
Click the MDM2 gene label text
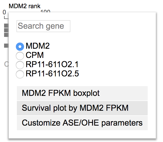38,46
